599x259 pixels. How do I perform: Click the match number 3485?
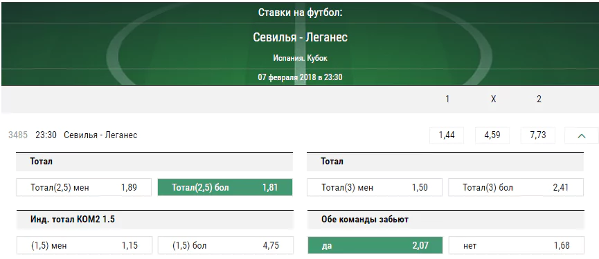pyautogui.click(x=18, y=135)
